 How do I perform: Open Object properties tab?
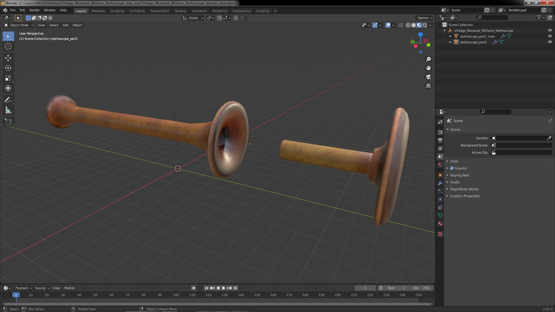440,175
